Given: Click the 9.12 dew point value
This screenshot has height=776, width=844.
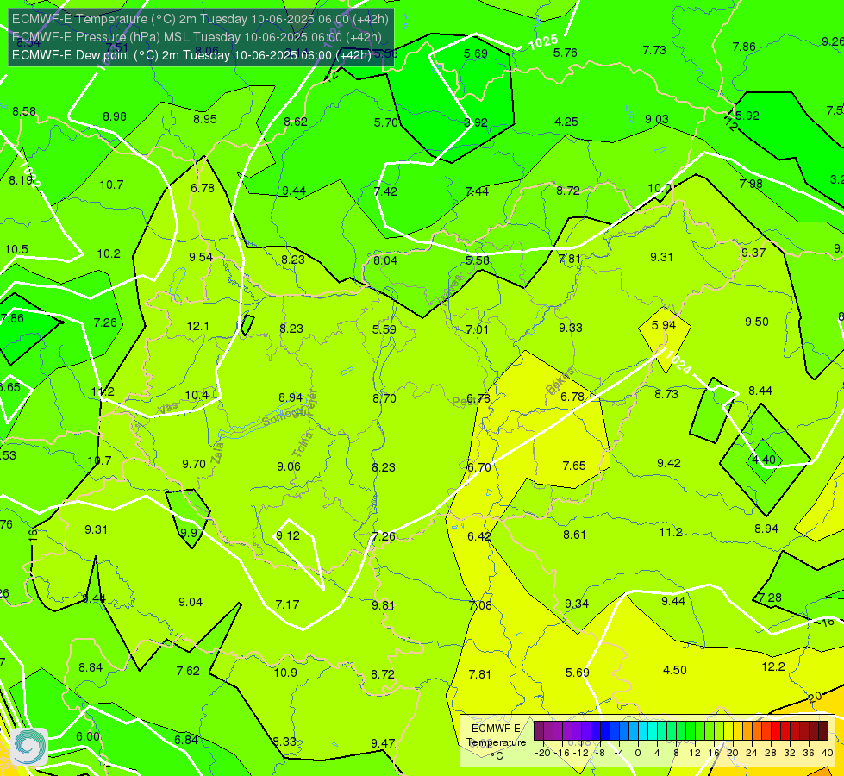Looking at the screenshot, I should [288, 535].
